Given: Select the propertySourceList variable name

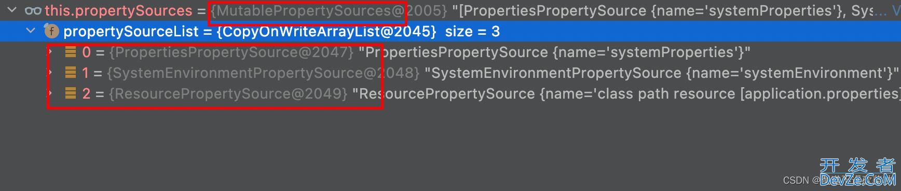Looking at the screenshot, I should pos(131,32).
